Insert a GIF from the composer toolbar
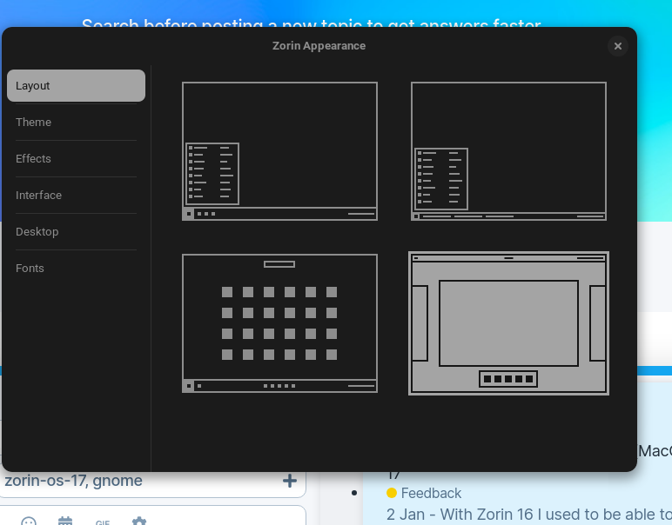The image size is (672, 525). 103,522
